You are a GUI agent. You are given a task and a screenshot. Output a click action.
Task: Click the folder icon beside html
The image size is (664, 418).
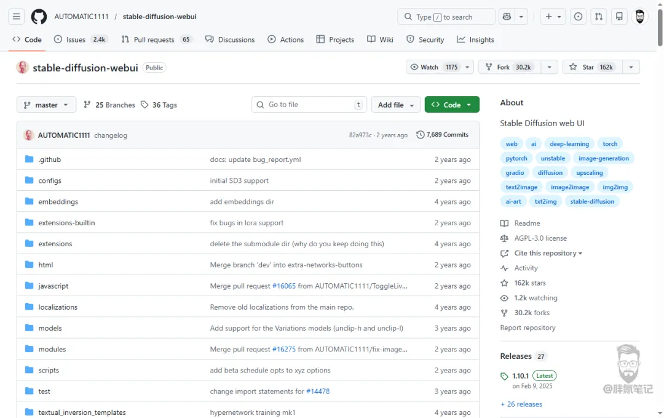coord(30,265)
